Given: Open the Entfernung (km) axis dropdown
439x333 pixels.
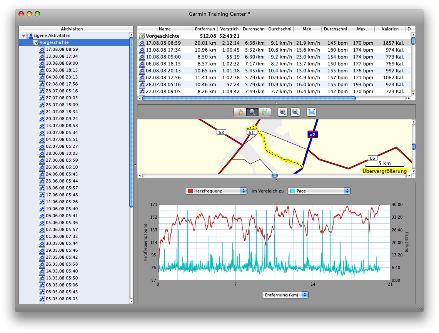Looking at the screenshot, I should click(285, 295).
